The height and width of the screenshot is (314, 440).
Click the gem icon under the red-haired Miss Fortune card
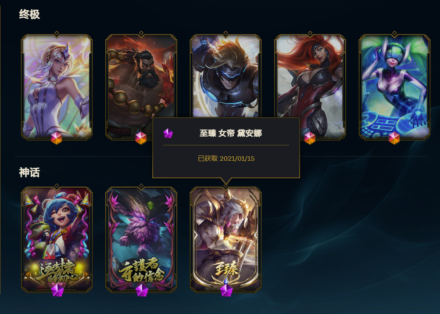[310, 138]
